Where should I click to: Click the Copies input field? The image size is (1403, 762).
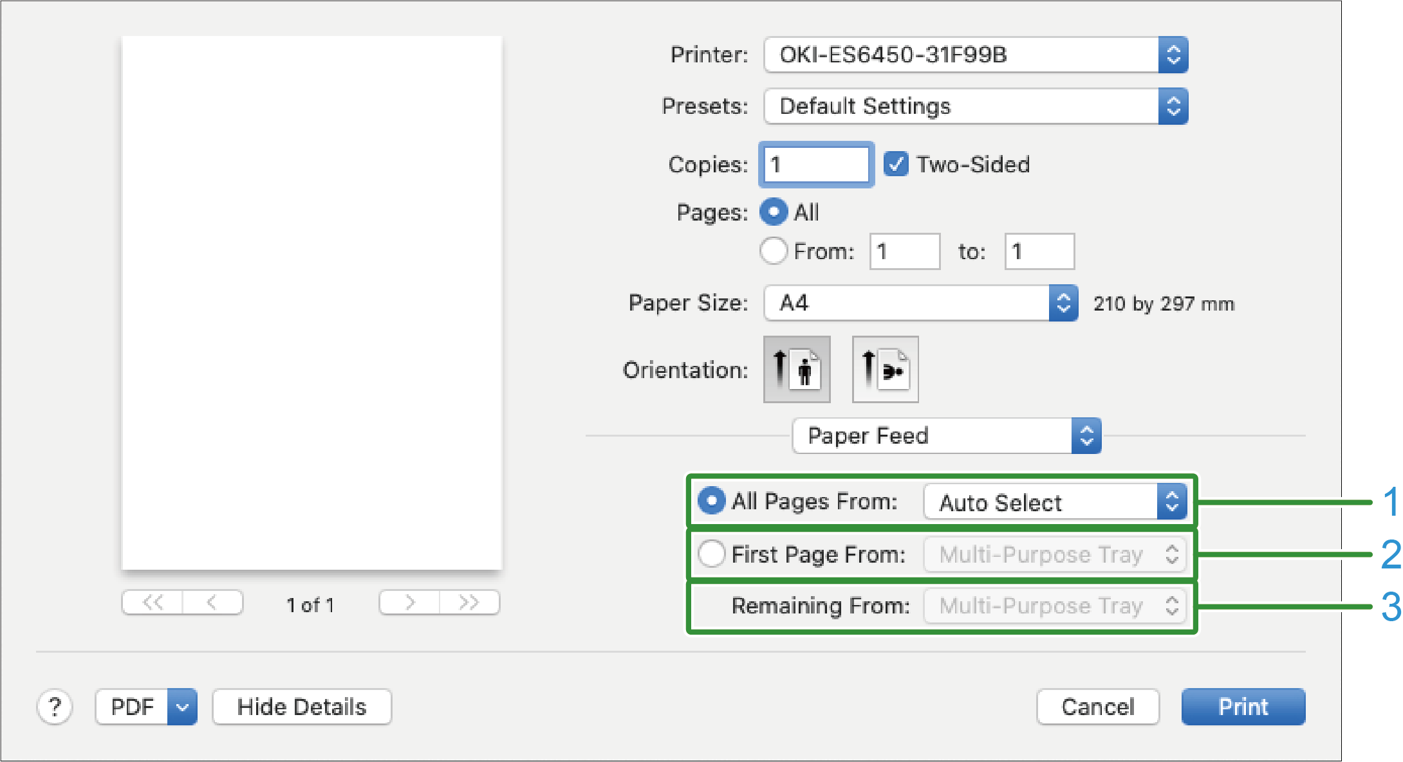816,165
